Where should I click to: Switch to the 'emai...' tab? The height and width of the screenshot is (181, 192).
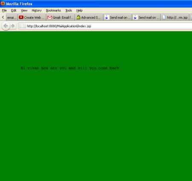[12, 18]
